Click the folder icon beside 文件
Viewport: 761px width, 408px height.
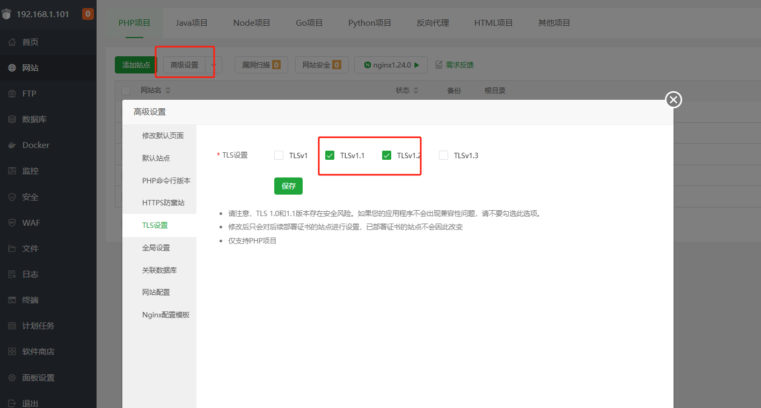[x=12, y=248]
